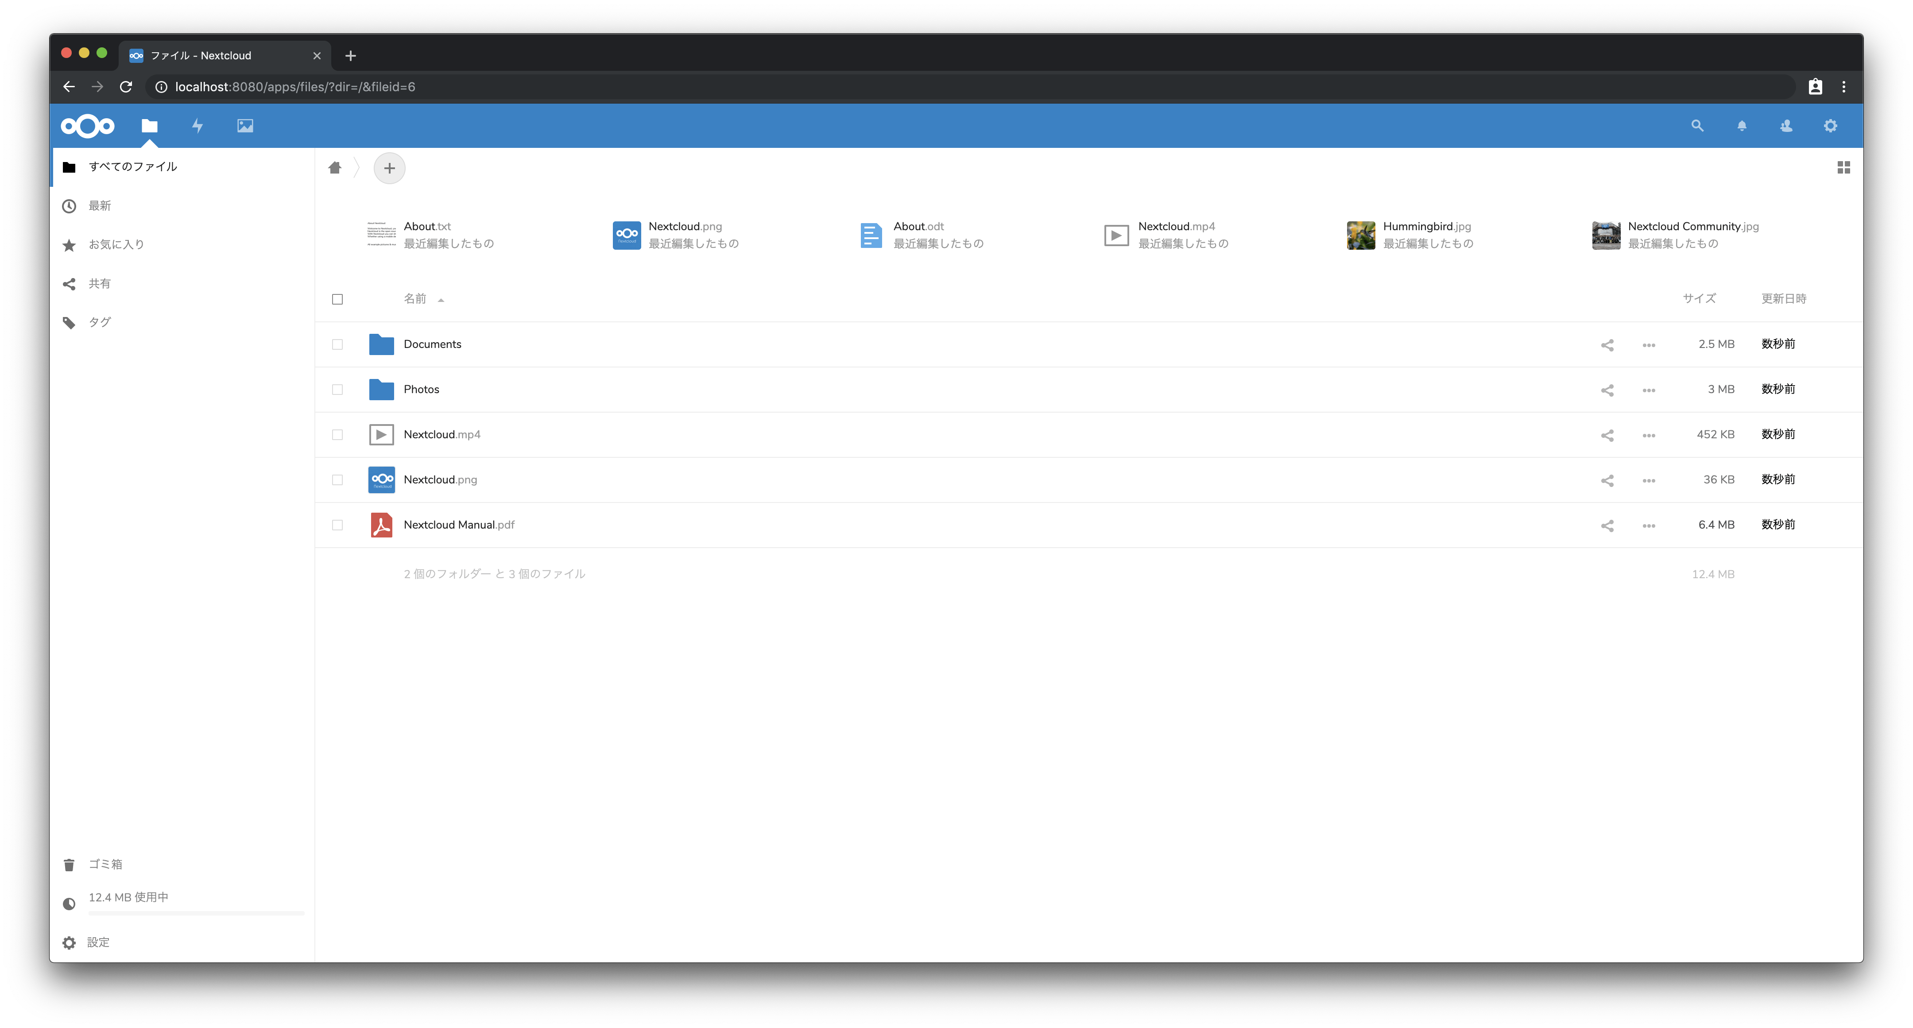Open the notifications bell
Image resolution: width=1913 pixels, height=1028 pixels.
click(x=1742, y=125)
